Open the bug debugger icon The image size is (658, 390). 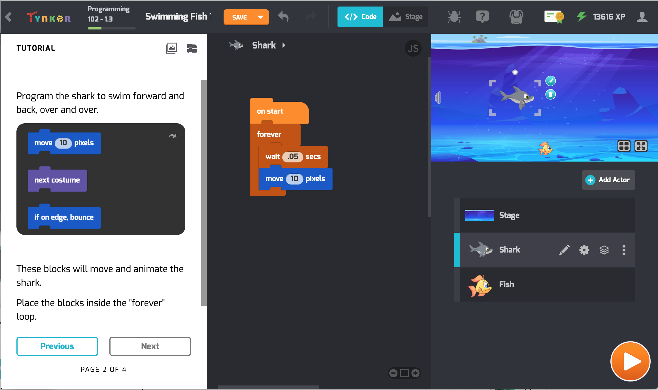point(454,17)
